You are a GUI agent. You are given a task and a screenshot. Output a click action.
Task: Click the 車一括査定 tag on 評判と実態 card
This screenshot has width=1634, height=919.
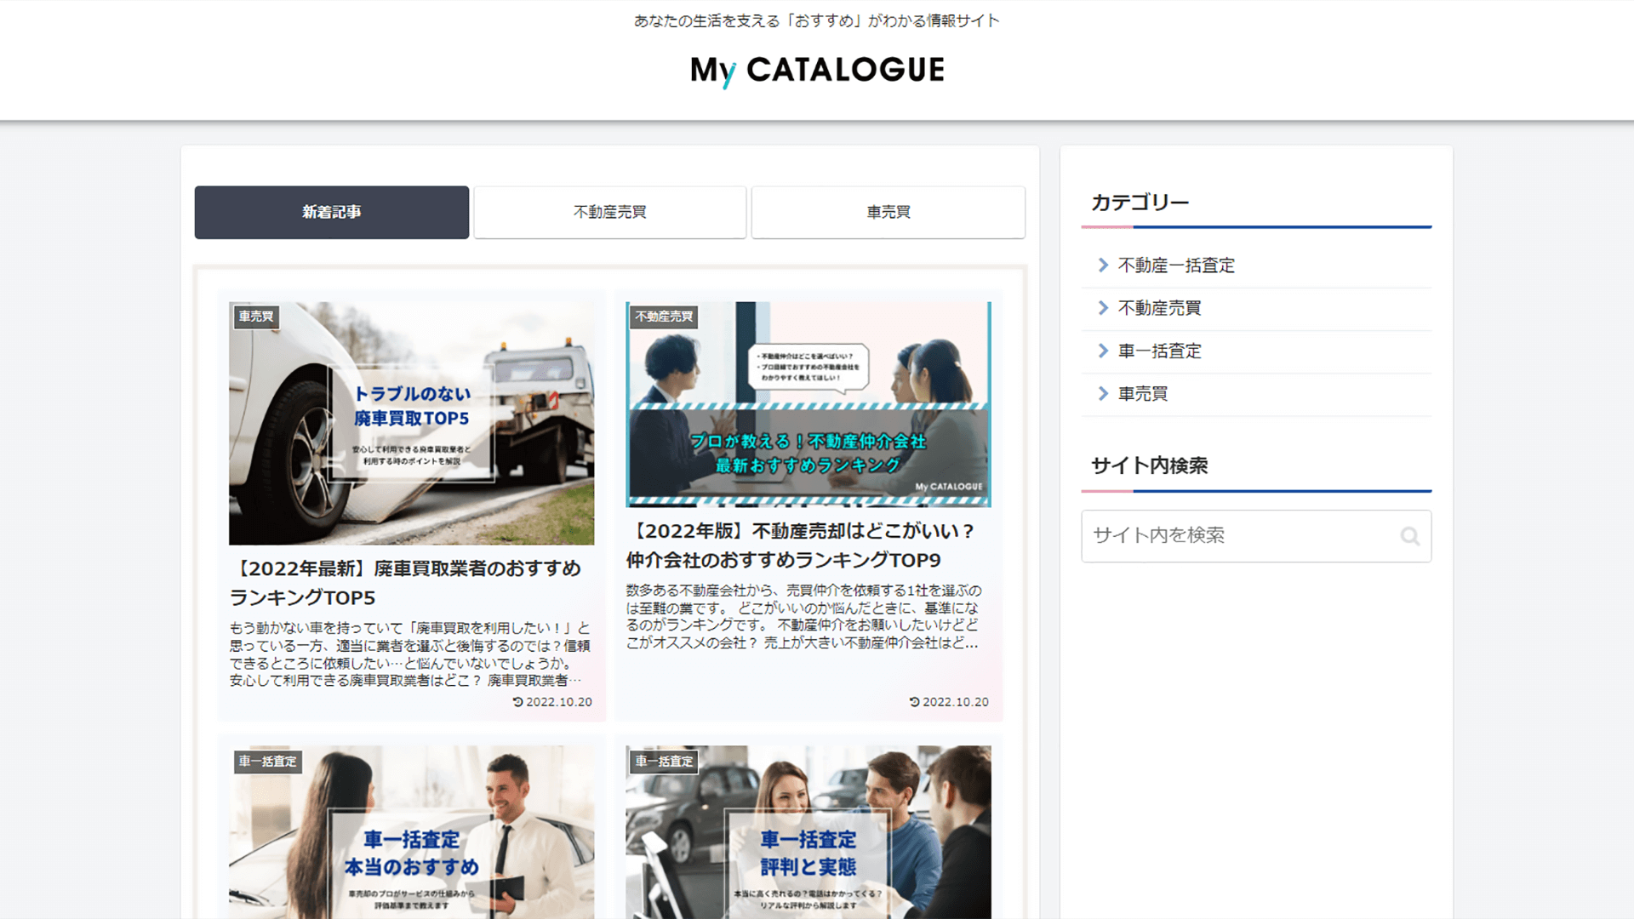[664, 762]
